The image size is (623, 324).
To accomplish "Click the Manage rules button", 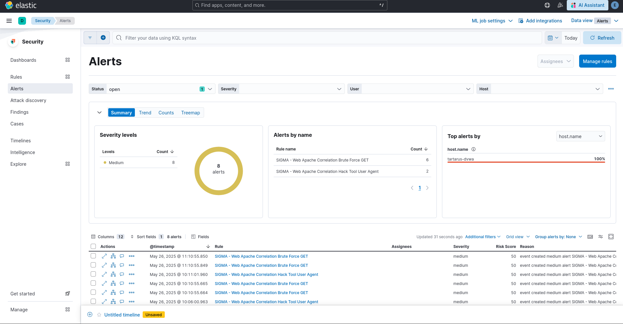I will 597,61.
